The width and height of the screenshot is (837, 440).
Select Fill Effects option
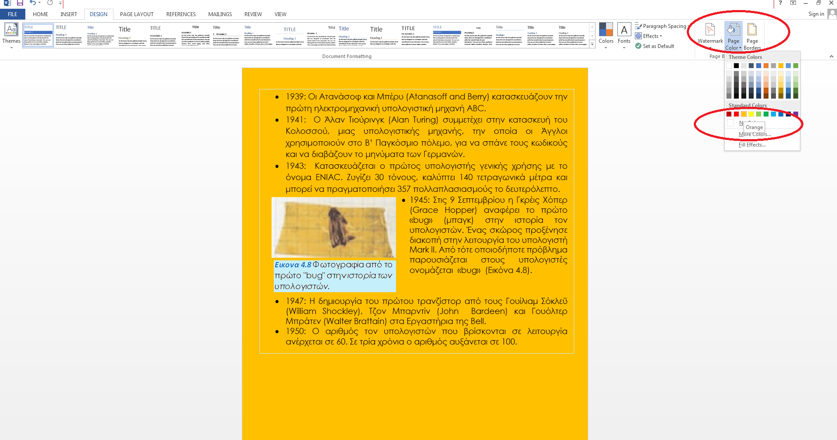[752, 145]
